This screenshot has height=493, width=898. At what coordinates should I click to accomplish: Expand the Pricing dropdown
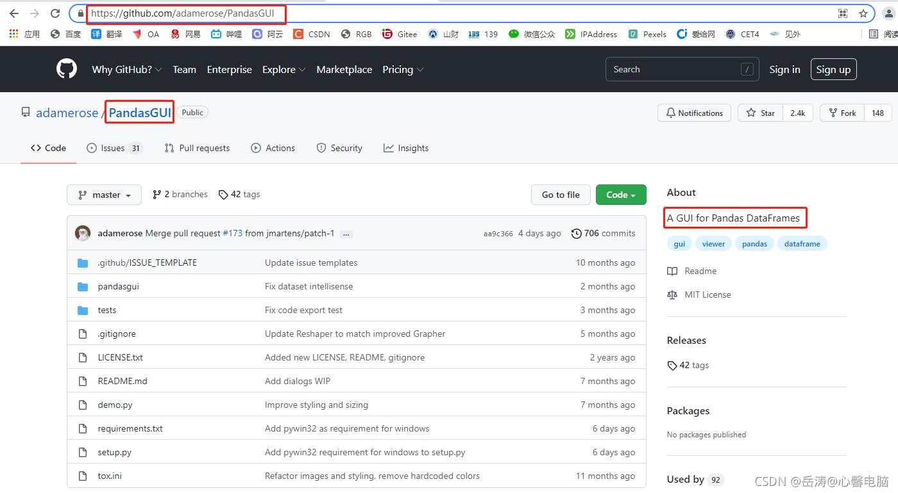[x=403, y=69]
